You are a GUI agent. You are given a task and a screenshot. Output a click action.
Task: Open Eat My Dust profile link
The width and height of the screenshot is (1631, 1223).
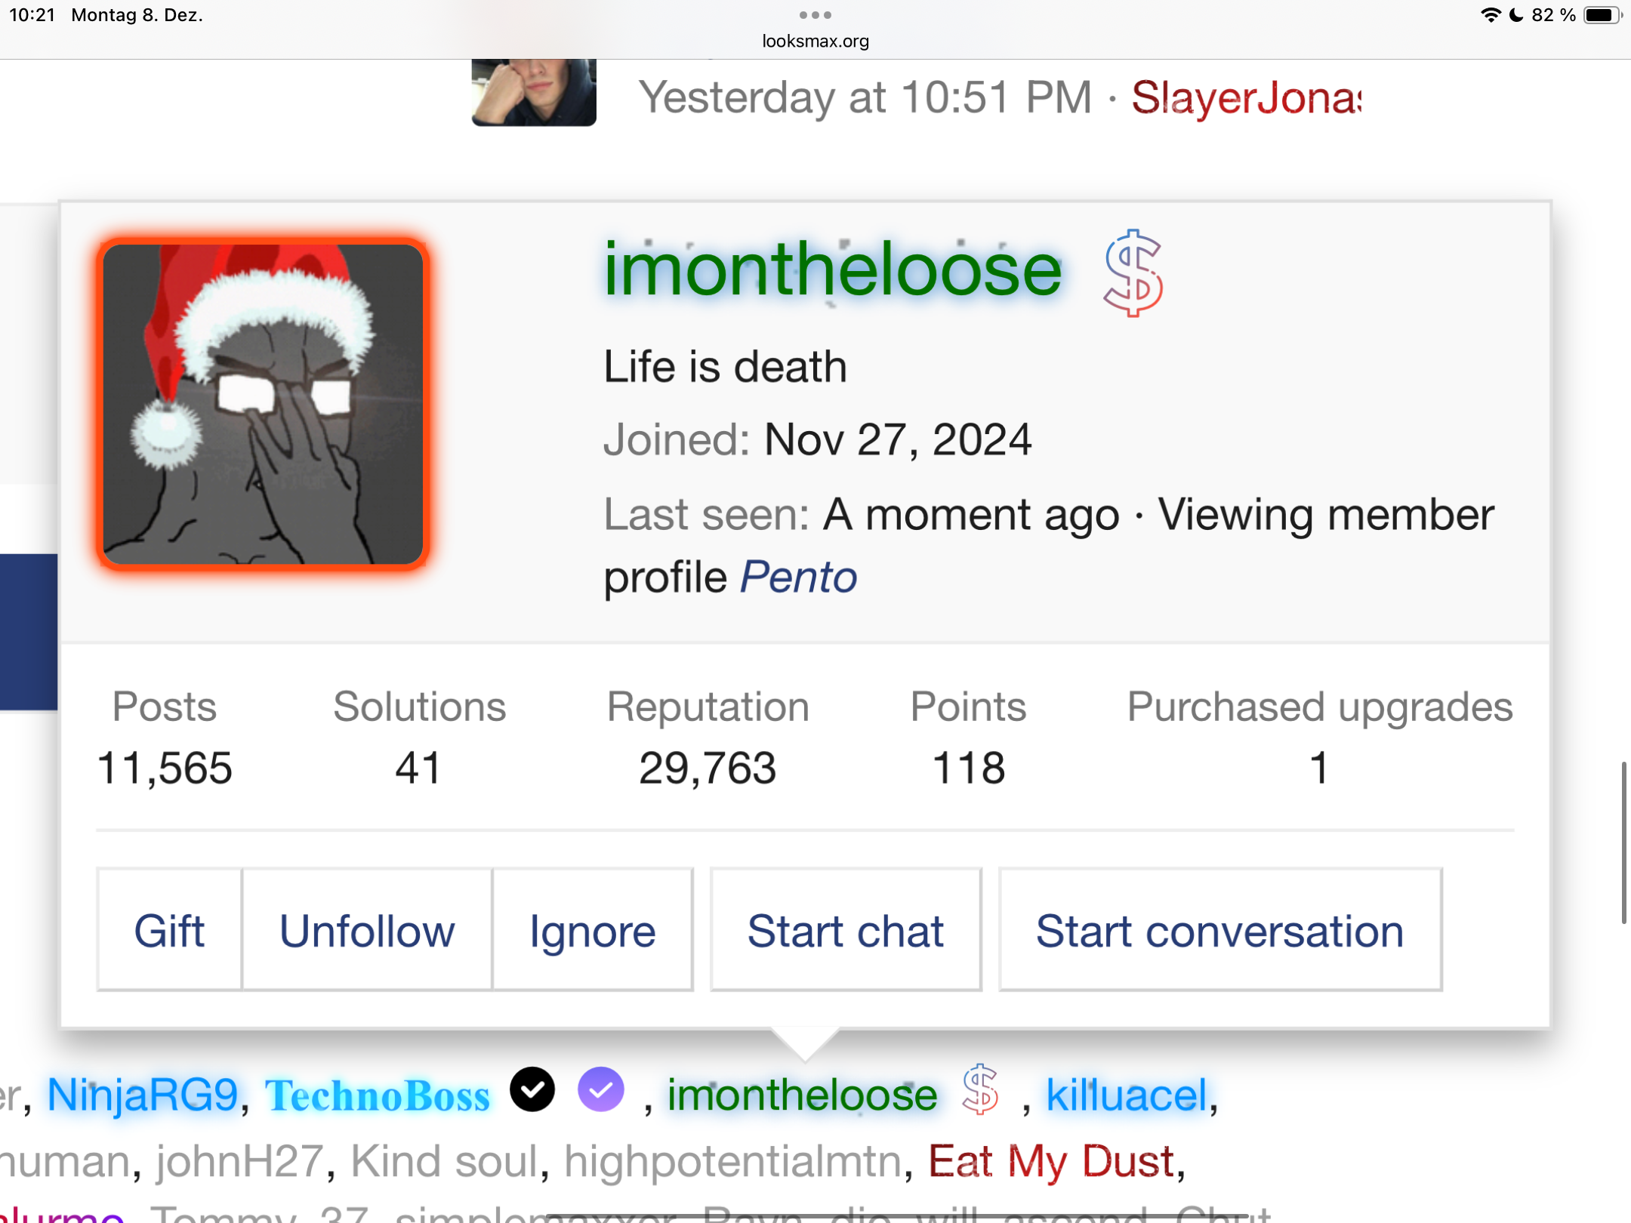coord(1051,1160)
